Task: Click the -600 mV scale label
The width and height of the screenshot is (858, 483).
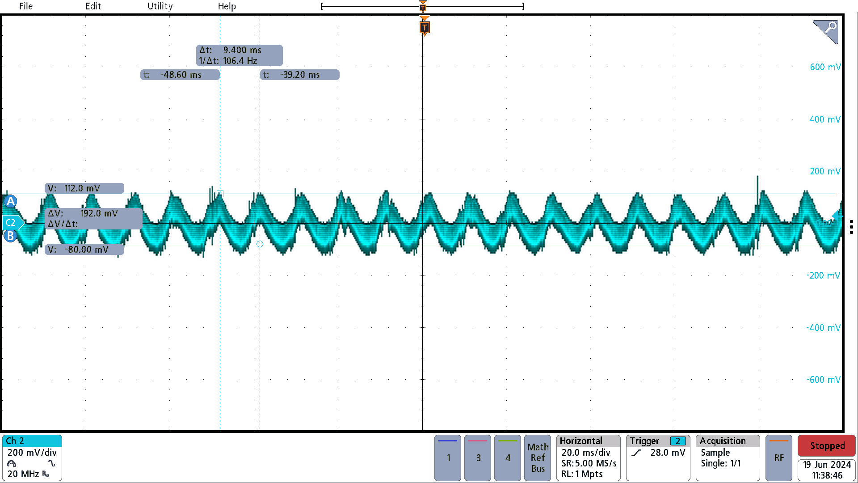Action: (x=824, y=380)
